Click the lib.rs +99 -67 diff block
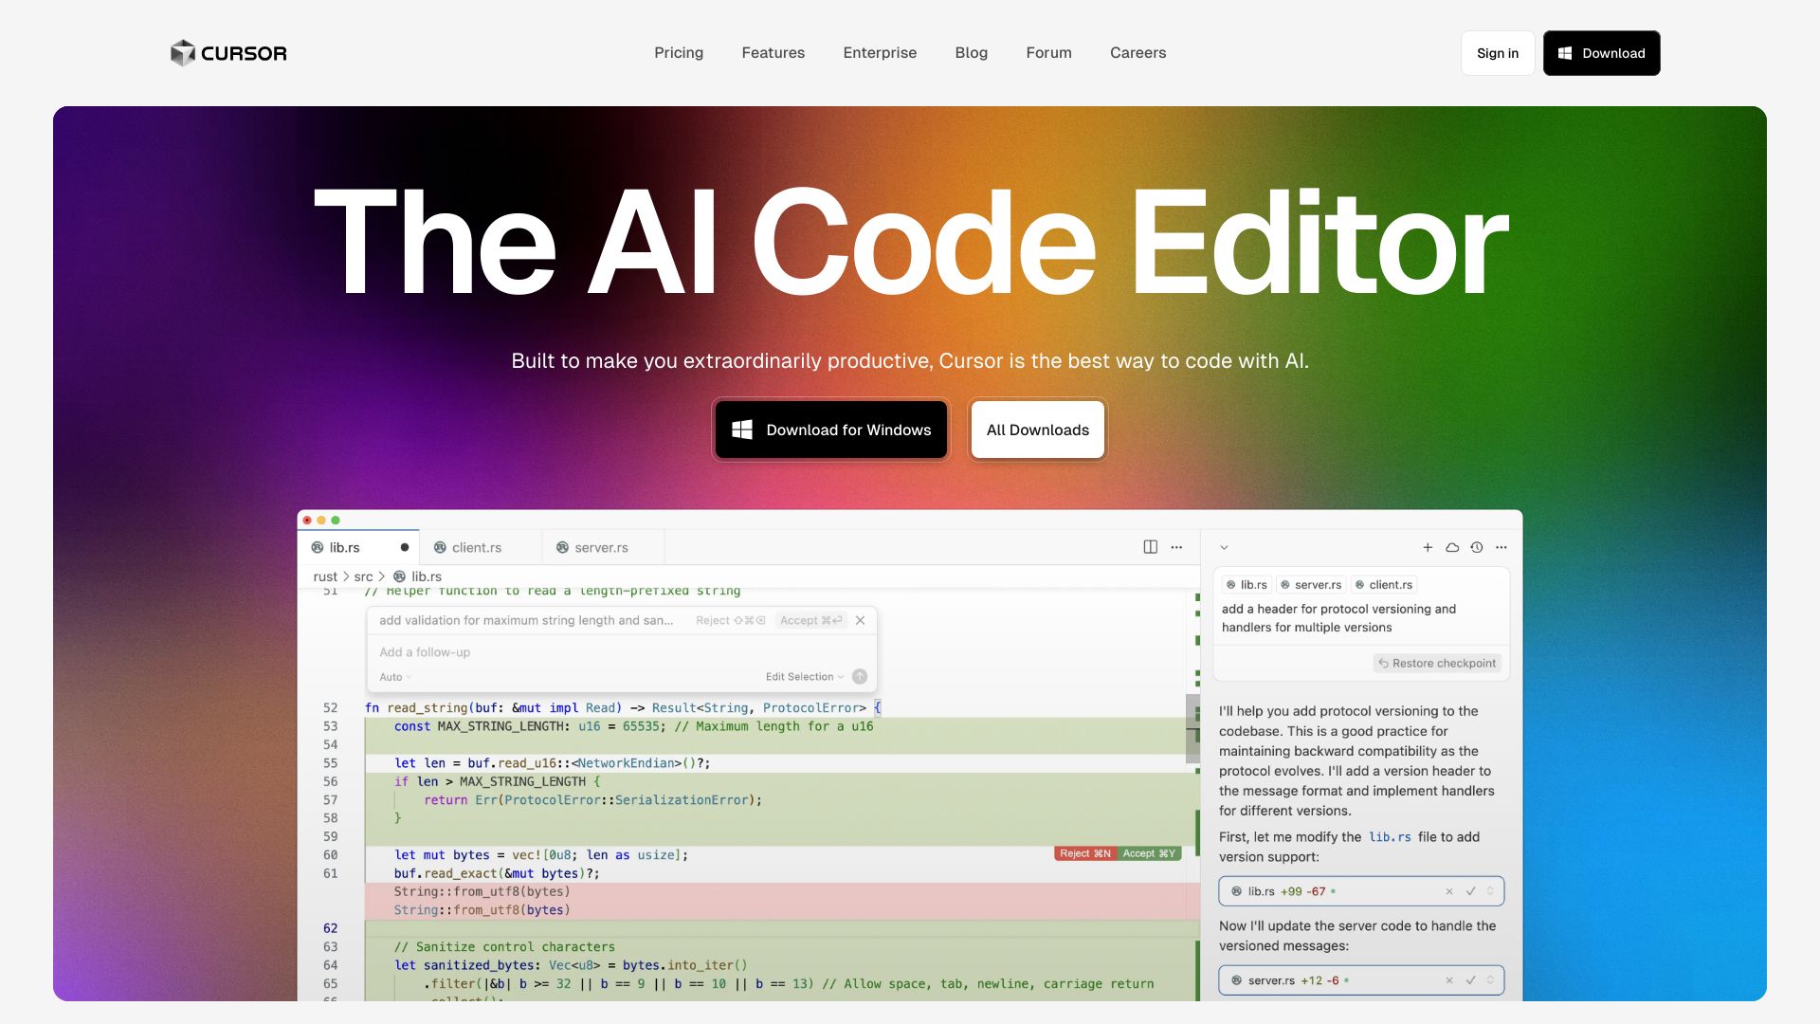The height and width of the screenshot is (1024, 1820). 1361,891
